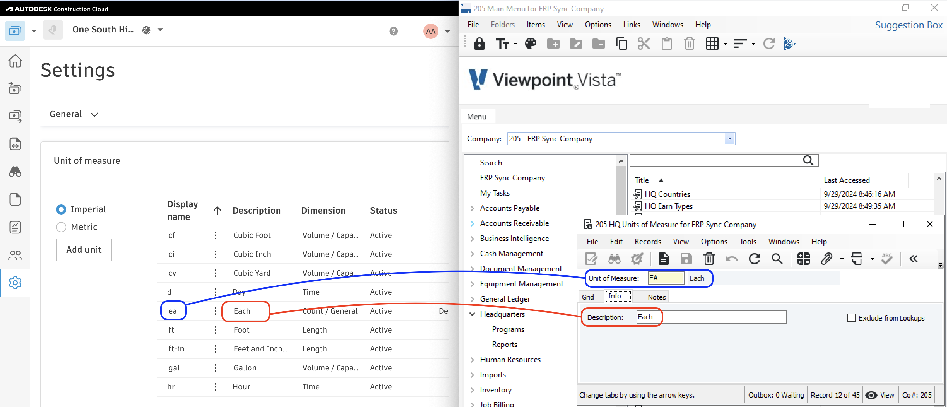Open the color palette icon in Vista toolbar
Screen dimensions: 947x407
tap(530, 44)
